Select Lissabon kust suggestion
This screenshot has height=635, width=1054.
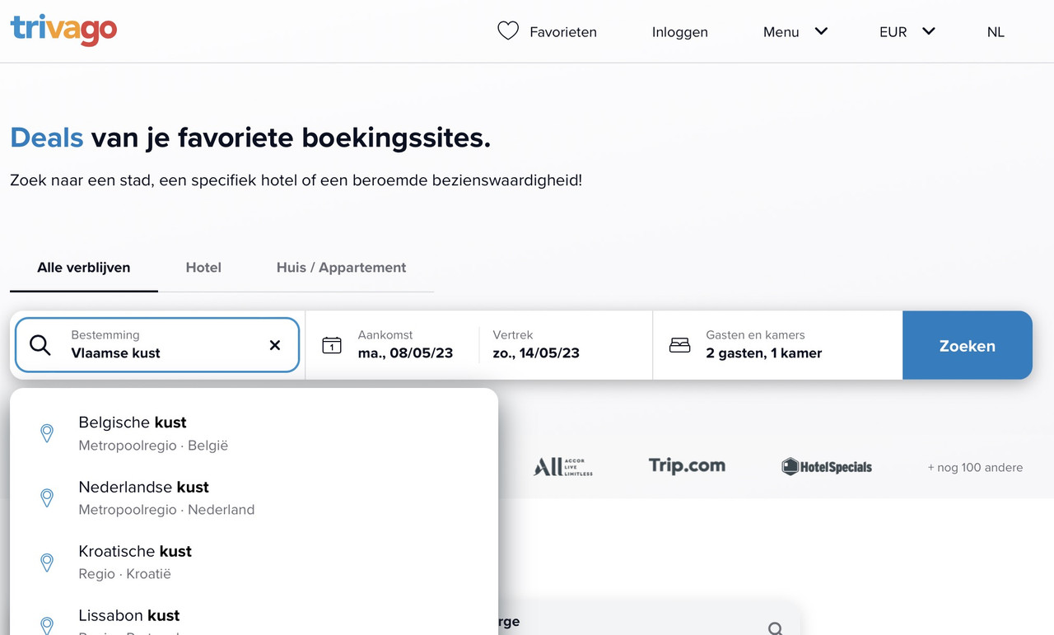[254, 616]
